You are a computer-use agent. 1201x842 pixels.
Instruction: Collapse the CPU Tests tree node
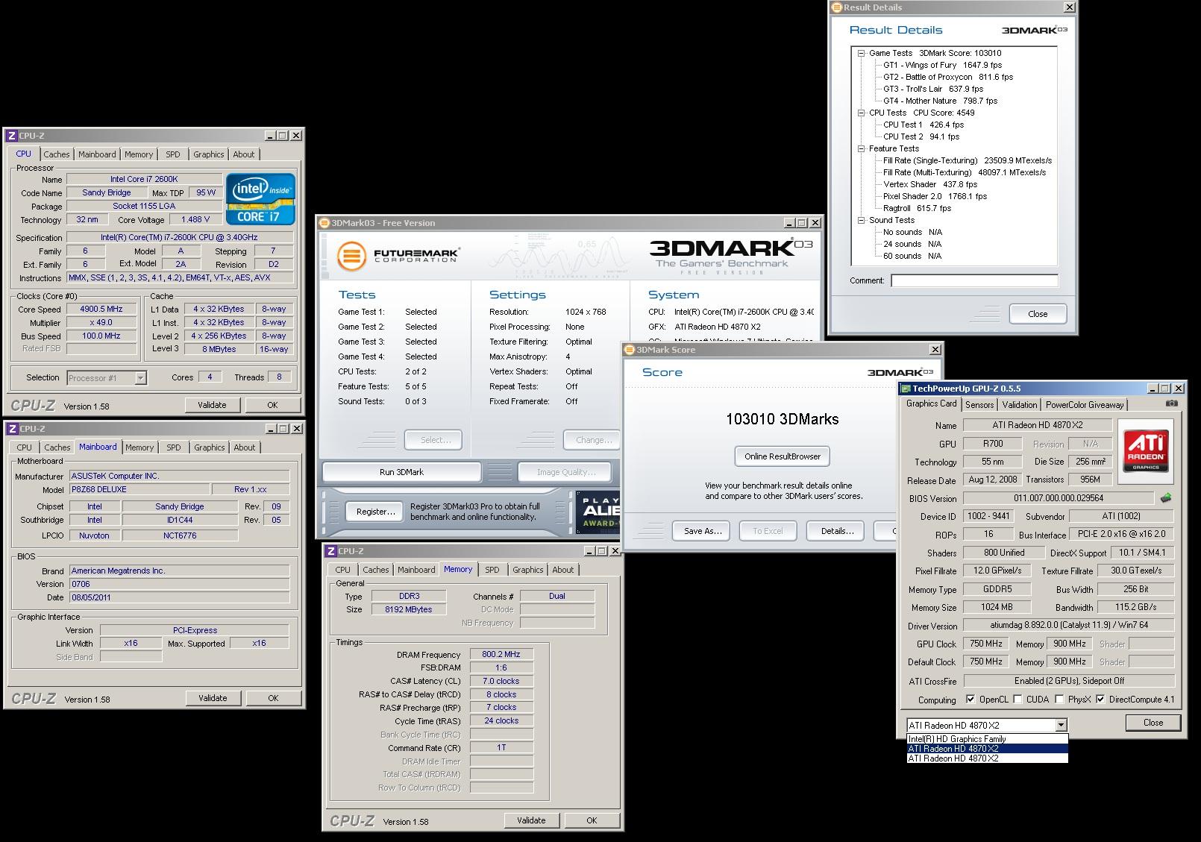pos(861,113)
